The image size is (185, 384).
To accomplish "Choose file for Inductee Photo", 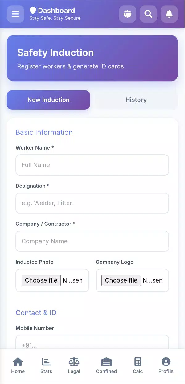I will (41, 280).
